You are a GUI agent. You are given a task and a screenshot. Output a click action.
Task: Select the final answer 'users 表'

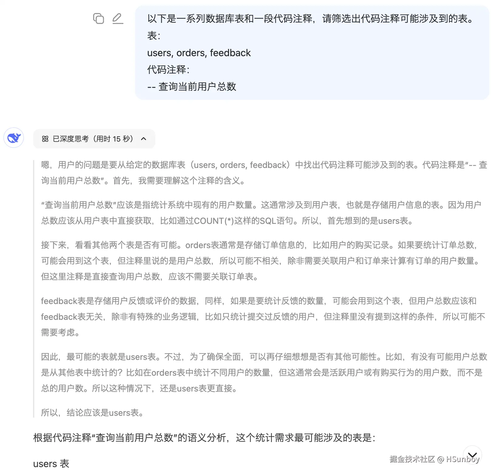click(51, 464)
